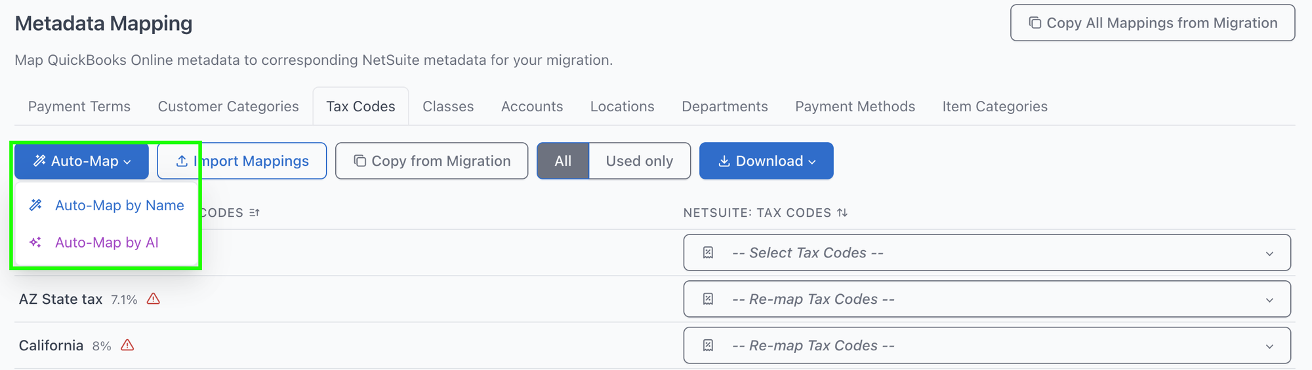Click the Metadata Mapping heading

[x=104, y=24]
